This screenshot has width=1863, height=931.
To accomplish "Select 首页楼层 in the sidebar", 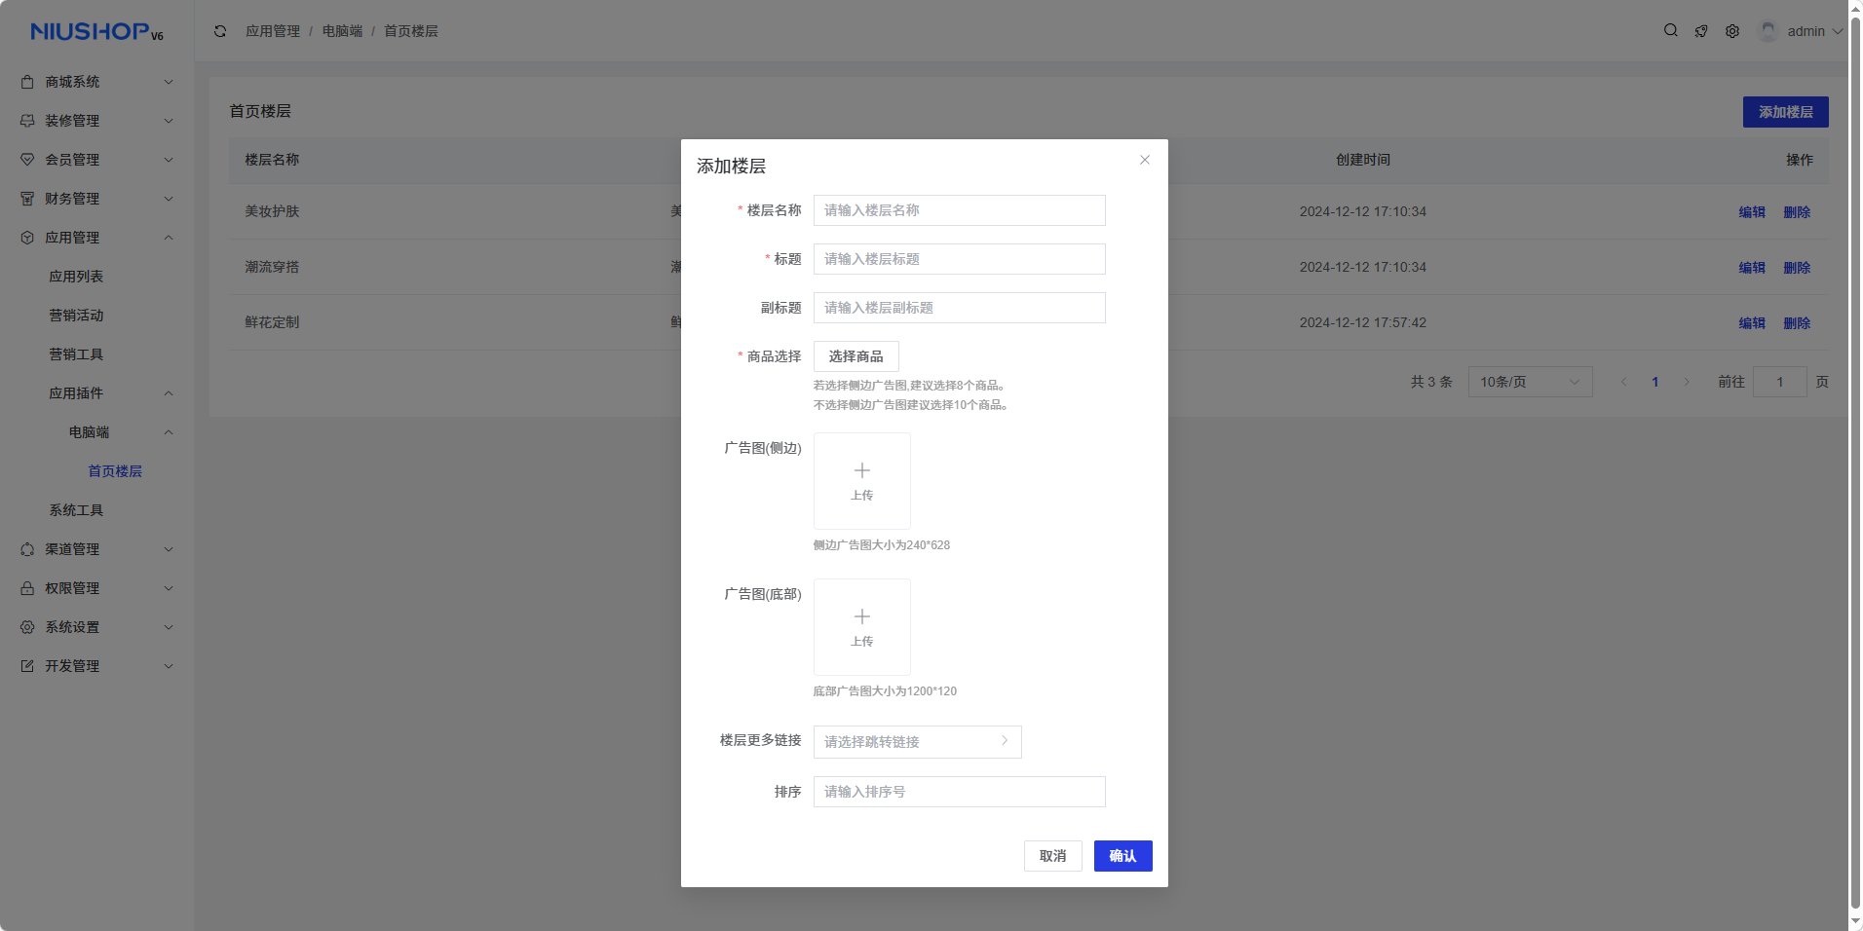I will pyautogui.click(x=115, y=471).
